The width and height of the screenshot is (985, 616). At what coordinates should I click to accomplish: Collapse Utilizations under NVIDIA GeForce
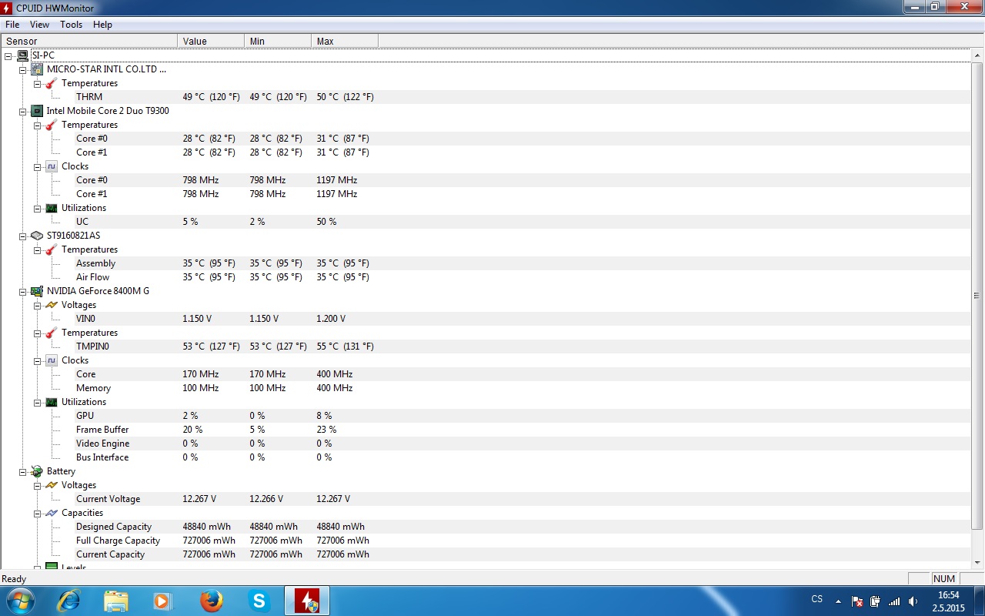coord(37,402)
